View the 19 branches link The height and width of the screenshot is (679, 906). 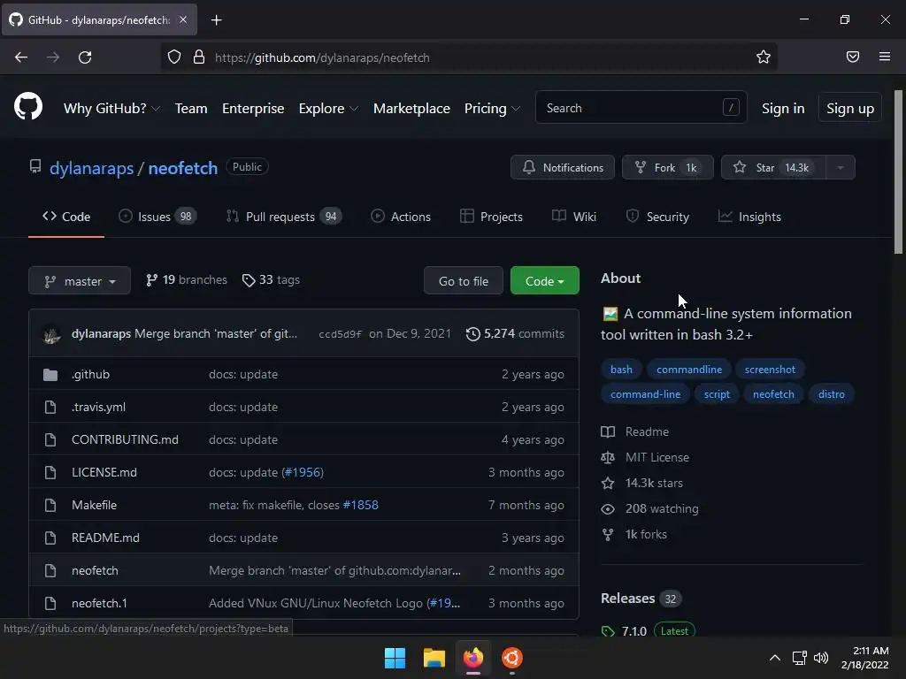(186, 280)
